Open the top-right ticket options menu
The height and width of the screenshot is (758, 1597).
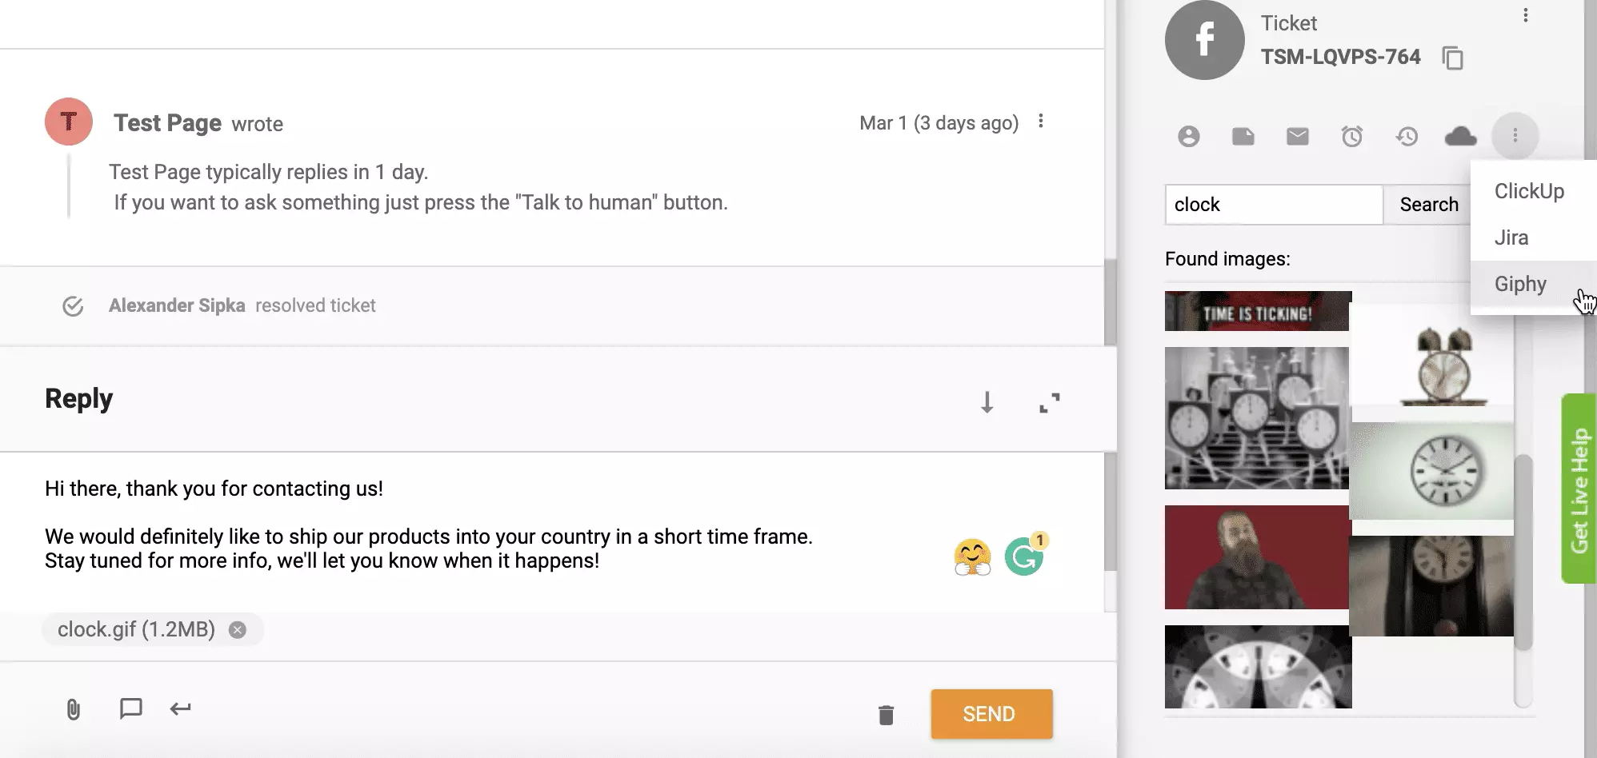click(1524, 14)
